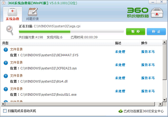The width and height of the screenshot is (168, 117).
Task: Close the 360系统急救箱 window
Action: click(x=161, y=2)
